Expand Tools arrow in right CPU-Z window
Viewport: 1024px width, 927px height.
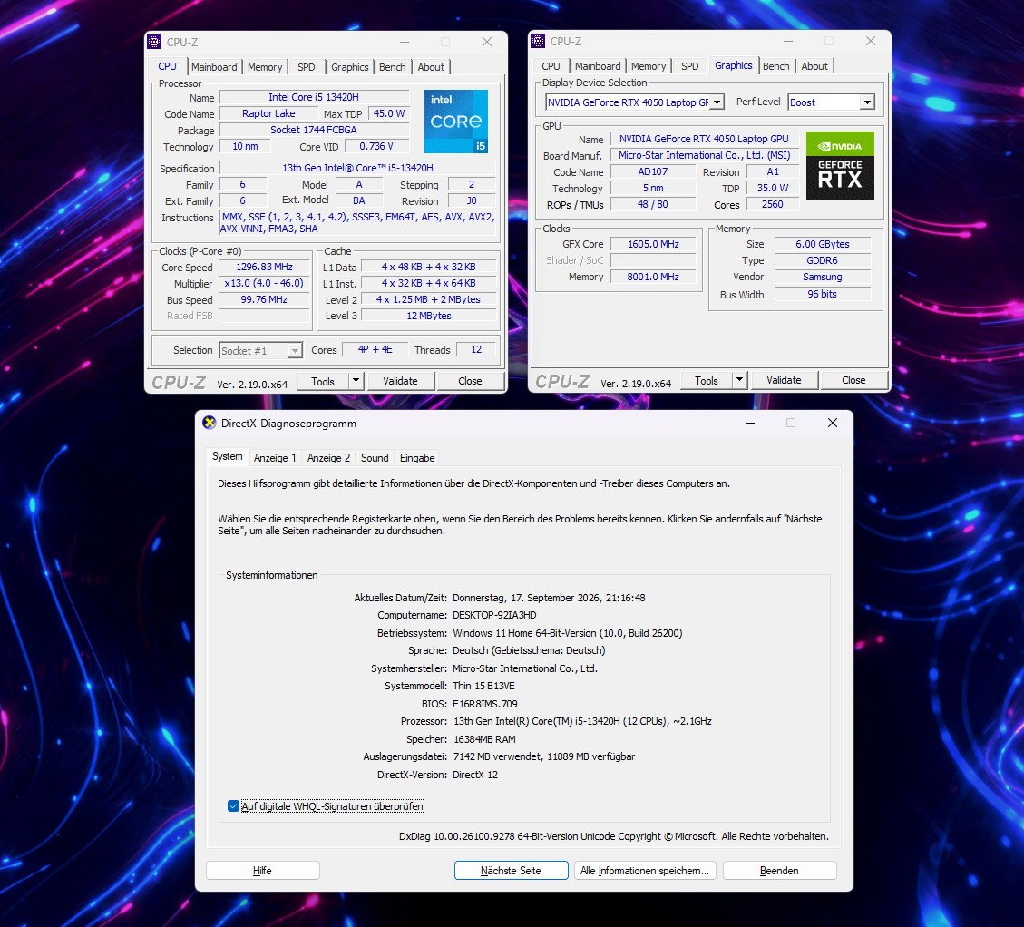point(739,380)
